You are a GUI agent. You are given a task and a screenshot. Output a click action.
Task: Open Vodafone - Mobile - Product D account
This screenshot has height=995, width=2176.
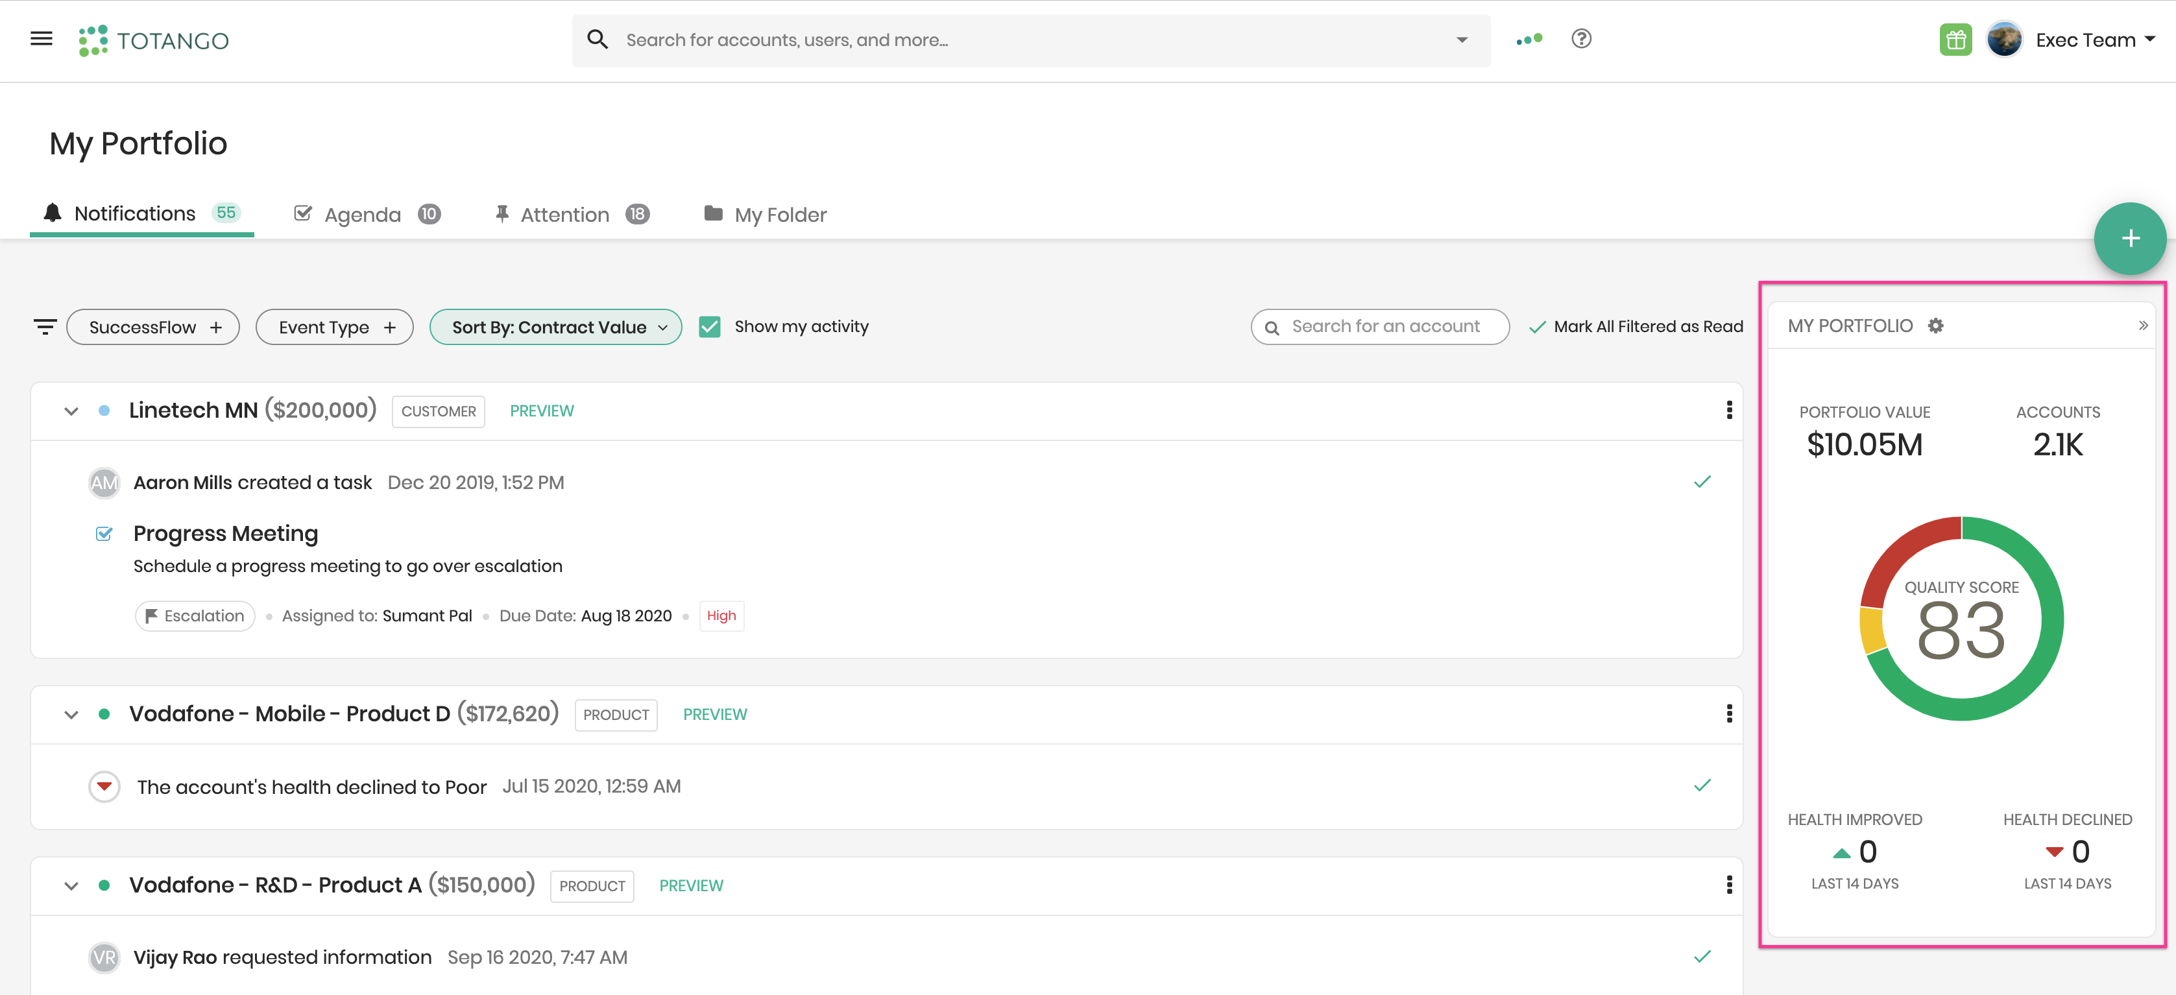[x=290, y=713]
